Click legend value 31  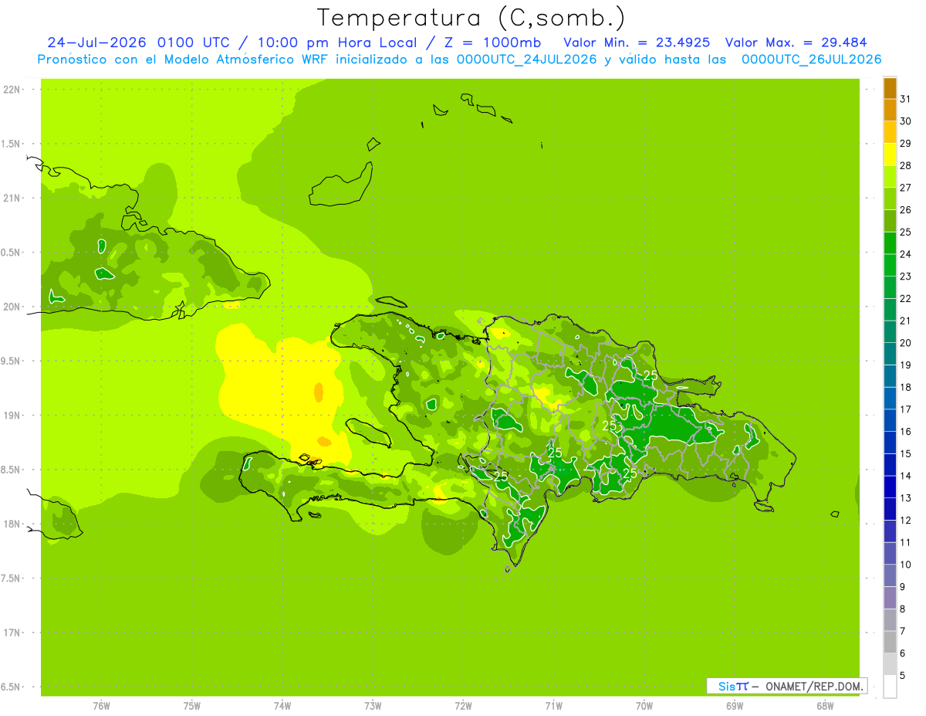tap(905, 99)
